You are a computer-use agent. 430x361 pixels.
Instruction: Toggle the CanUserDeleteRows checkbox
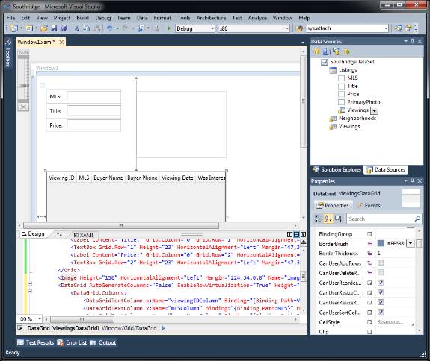click(x=381, y=273)
